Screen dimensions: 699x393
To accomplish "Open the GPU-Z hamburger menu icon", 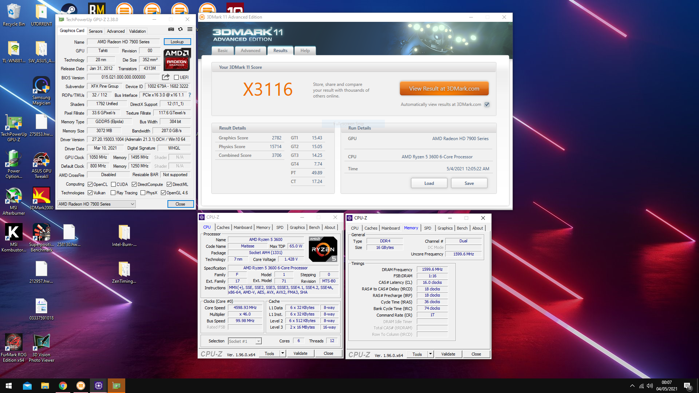I will tap(190, 29).
